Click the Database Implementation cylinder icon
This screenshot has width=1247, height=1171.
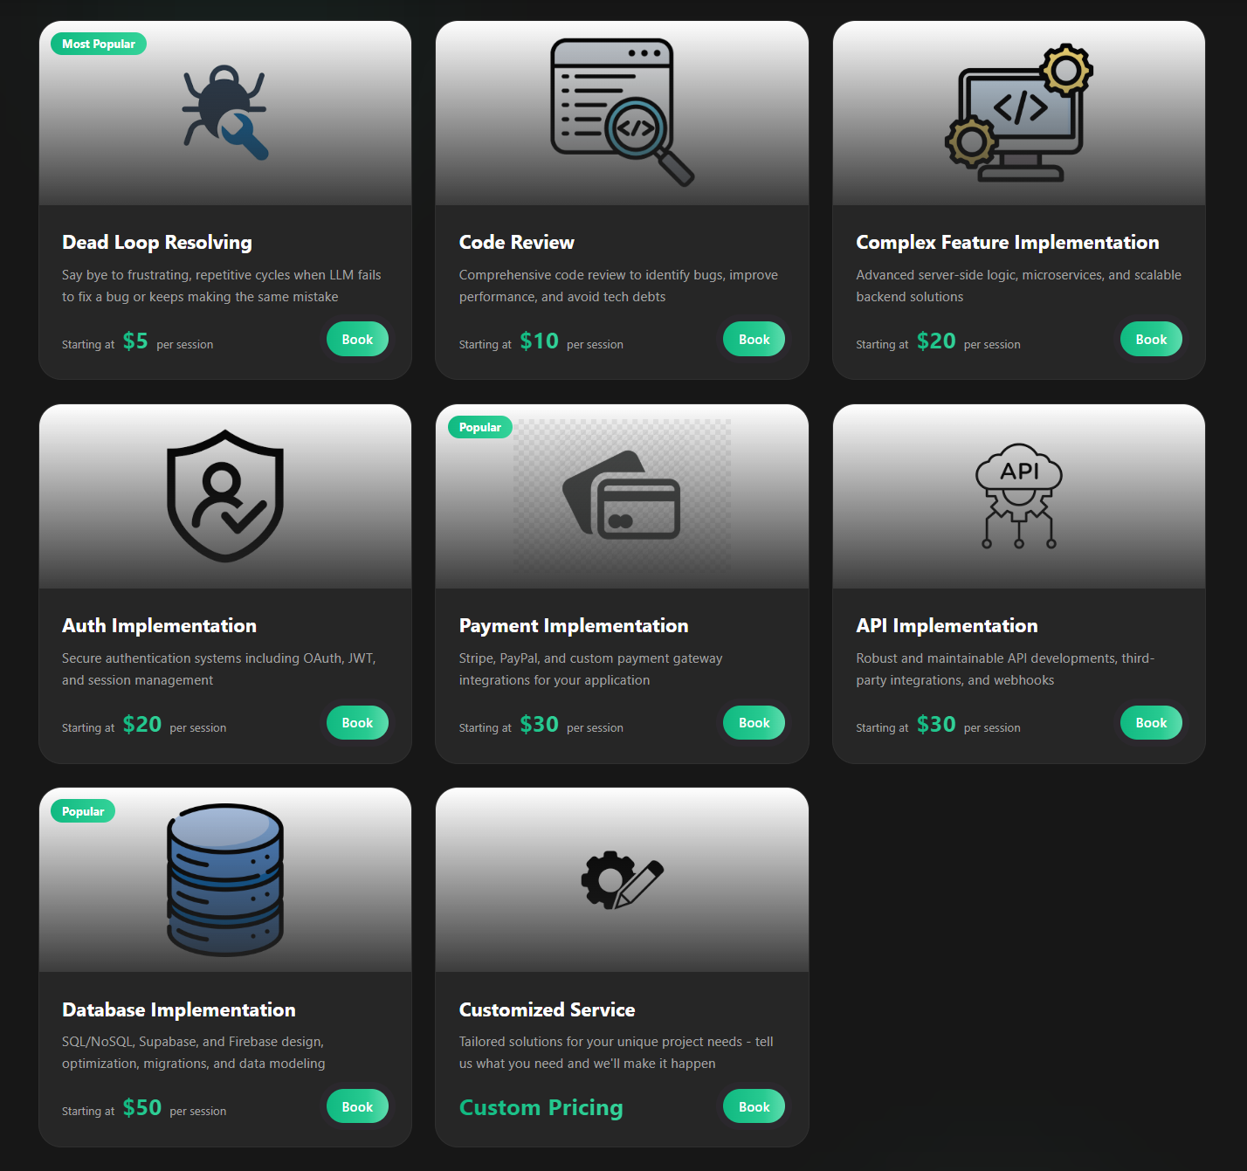click(x=225, y=879)
